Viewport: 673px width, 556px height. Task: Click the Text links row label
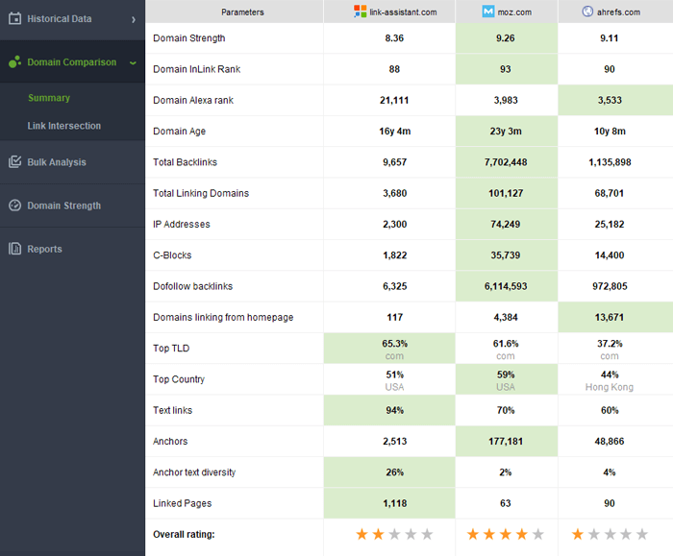tap(172, 410)
